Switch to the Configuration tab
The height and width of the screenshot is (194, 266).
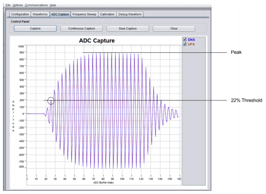coord(20,14)
